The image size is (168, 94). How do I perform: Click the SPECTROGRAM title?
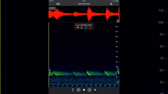click(84, 4)
